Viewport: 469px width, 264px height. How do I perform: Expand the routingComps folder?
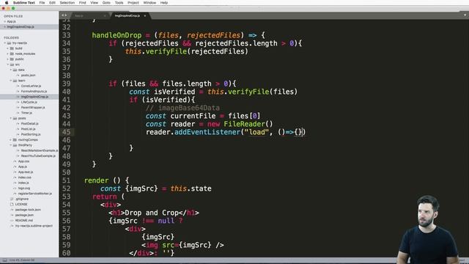[x=10, y=140]
